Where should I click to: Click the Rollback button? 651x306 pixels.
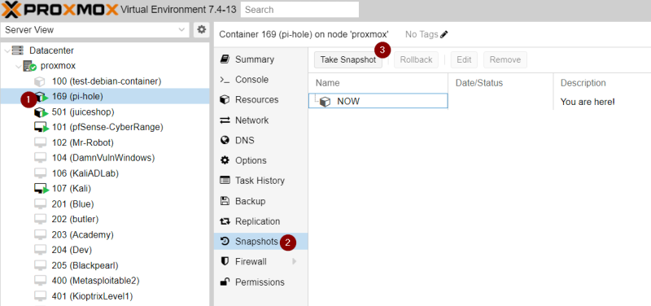(416, 59)
